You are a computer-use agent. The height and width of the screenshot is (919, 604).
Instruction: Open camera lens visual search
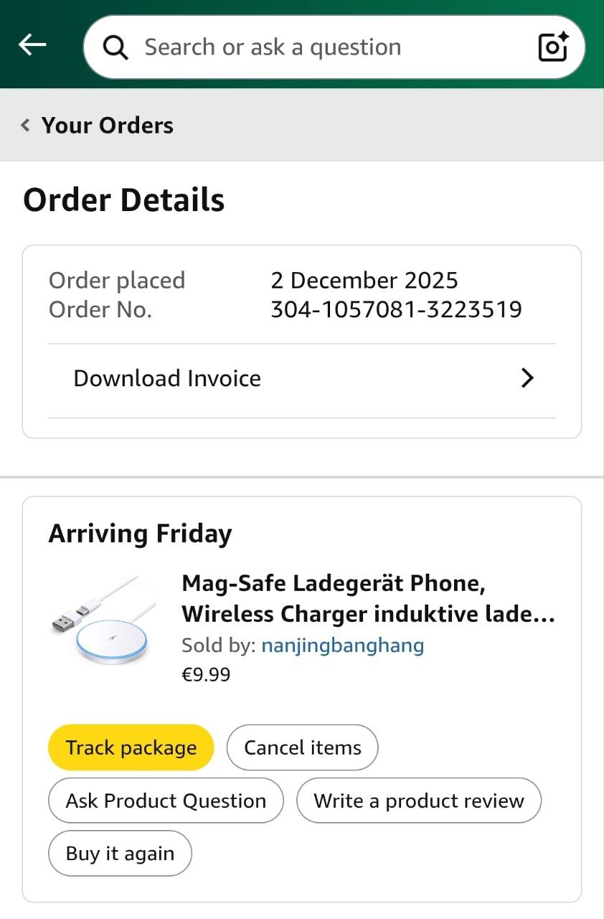[x=552, y=47]
